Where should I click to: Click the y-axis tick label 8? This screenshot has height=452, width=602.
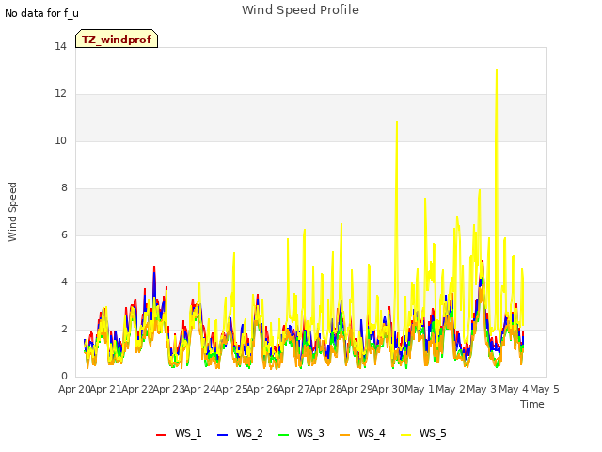pyautogui.click(x=64, y=188)
